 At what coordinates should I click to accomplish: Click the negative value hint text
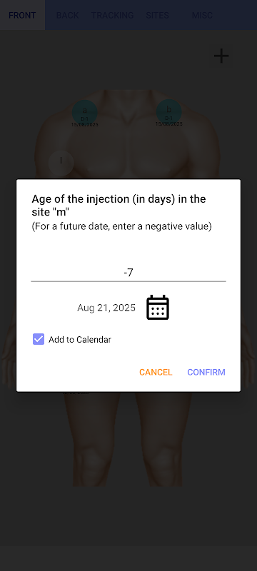coord(121,226)
